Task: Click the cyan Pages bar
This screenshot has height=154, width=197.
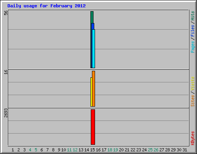Action: (x=93, y=49)
